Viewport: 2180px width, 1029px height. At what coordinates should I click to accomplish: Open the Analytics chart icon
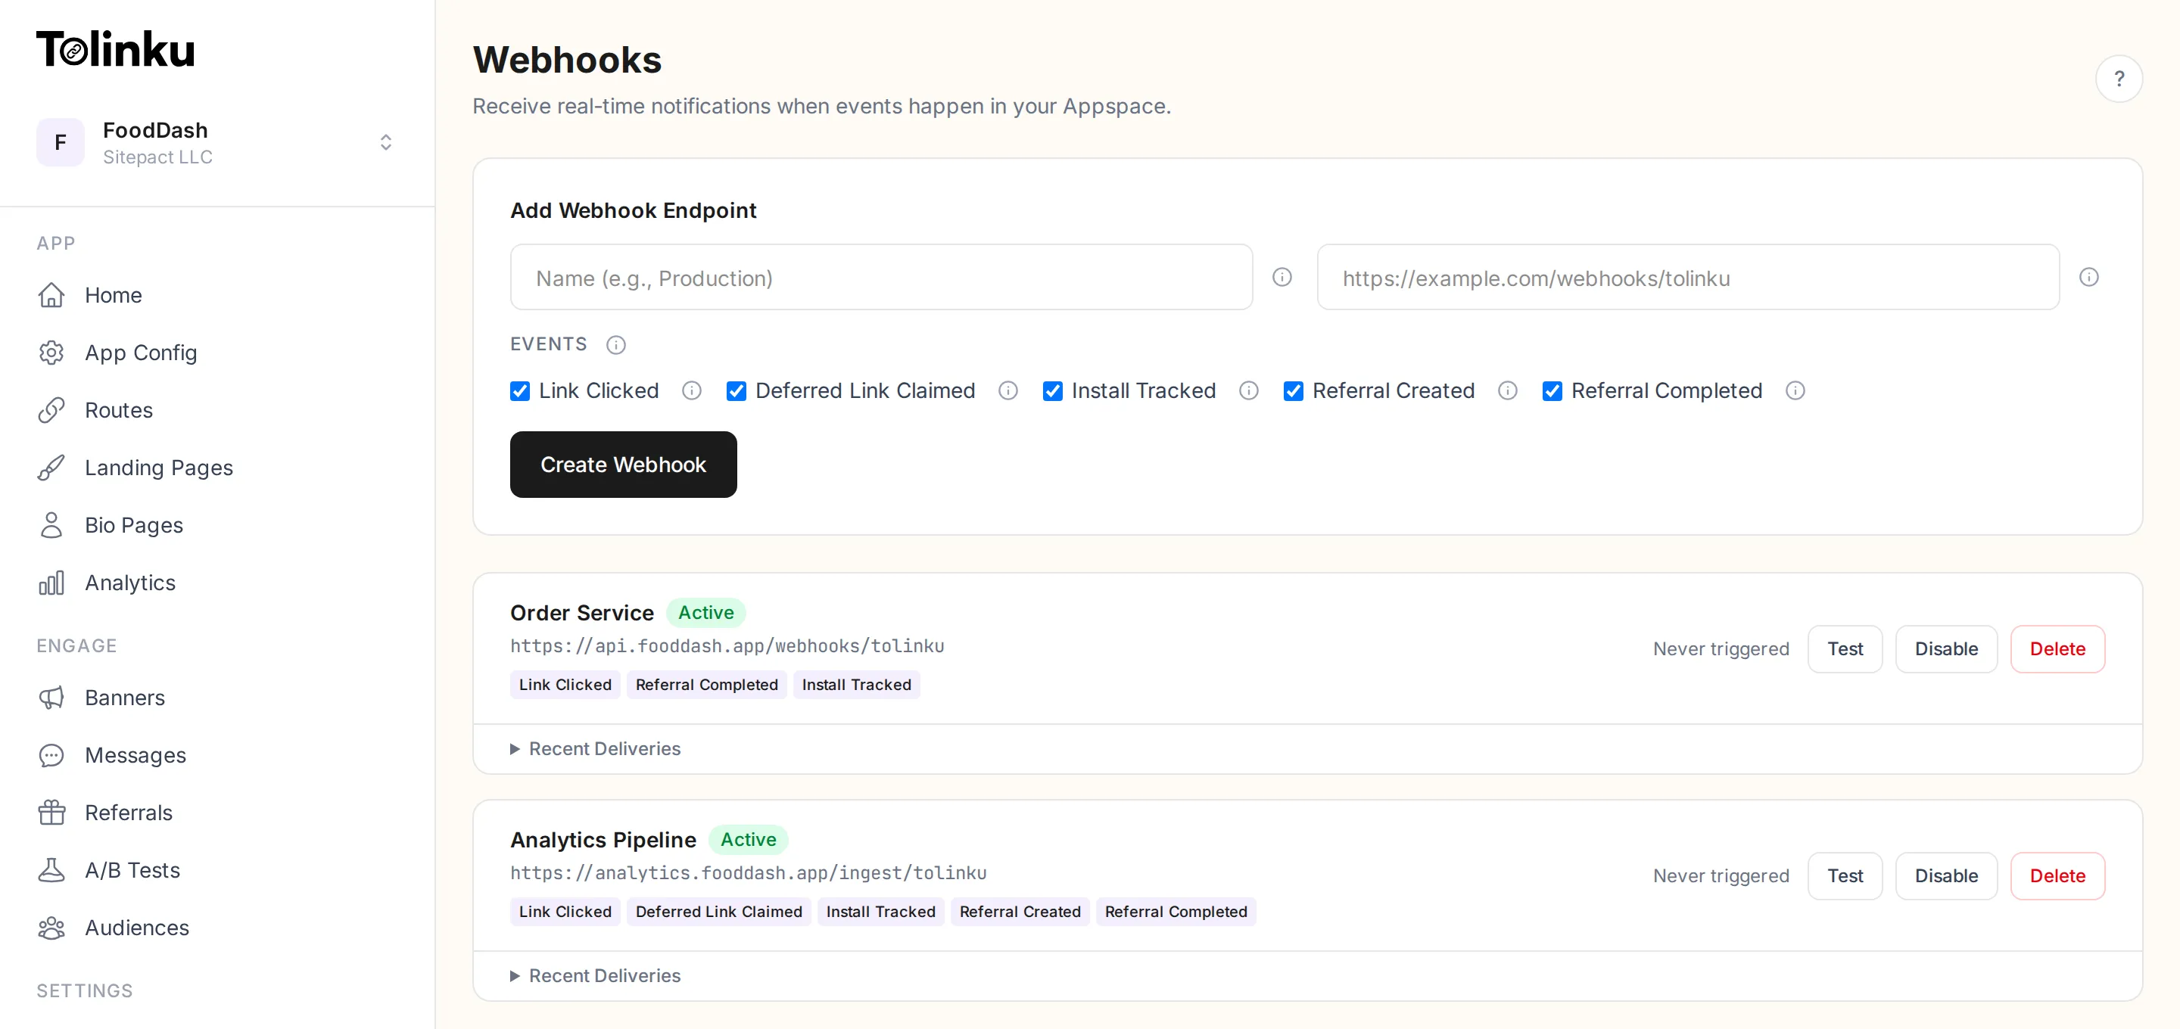click(x=51, y=582)
